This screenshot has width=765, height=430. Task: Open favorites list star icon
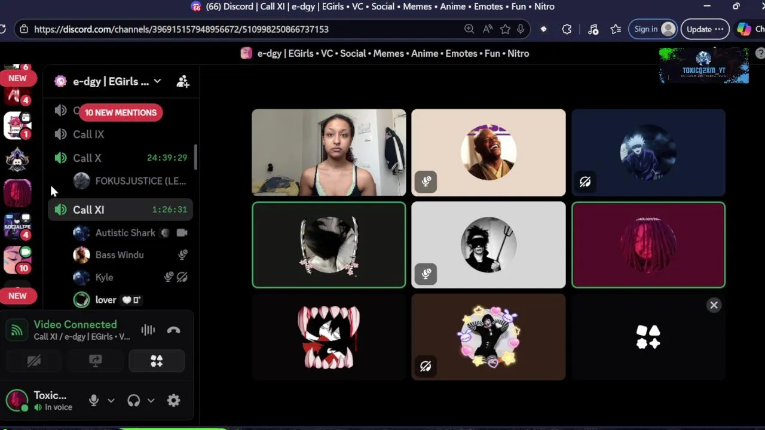(616, 29)
